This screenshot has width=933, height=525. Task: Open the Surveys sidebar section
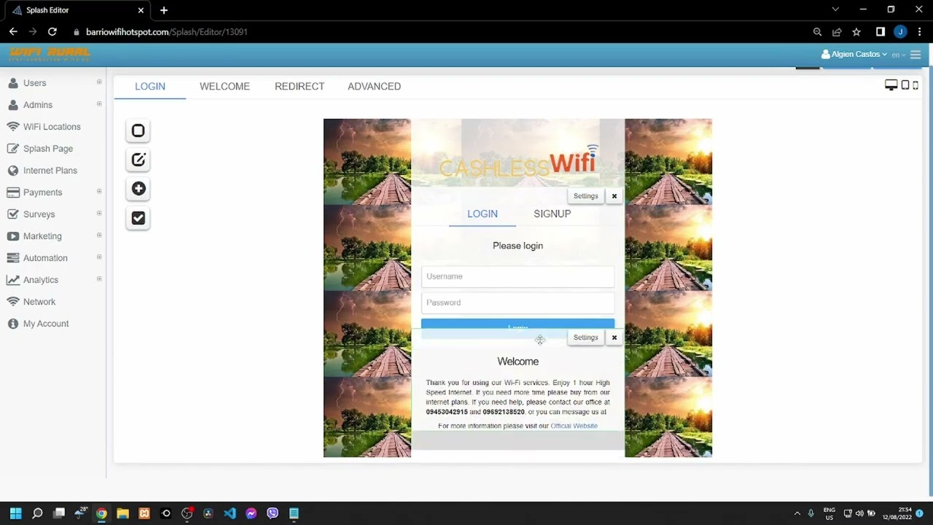pos(39,214)
